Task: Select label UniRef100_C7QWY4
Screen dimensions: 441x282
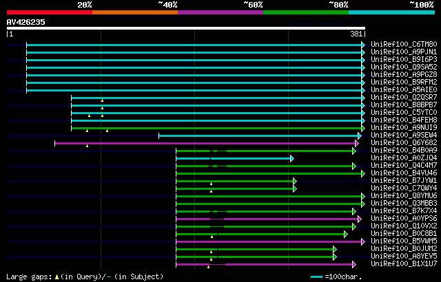Action: coord(404,188)
